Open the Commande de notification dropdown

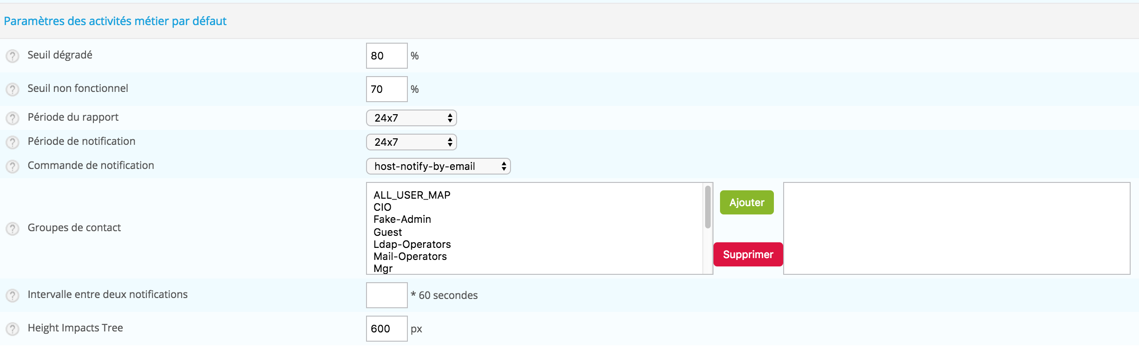439,166
